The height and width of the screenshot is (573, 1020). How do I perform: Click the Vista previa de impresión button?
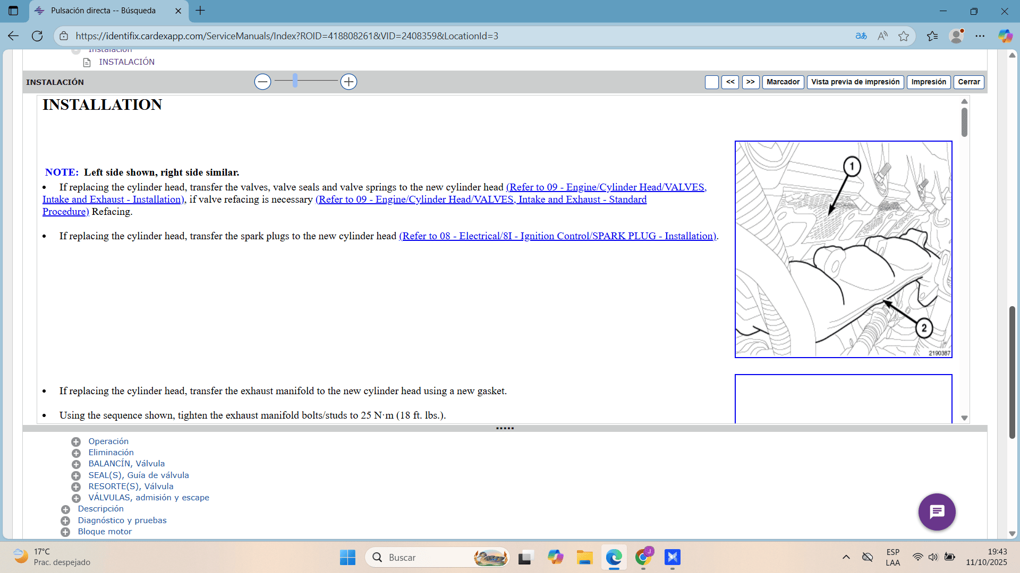(855, 82)
